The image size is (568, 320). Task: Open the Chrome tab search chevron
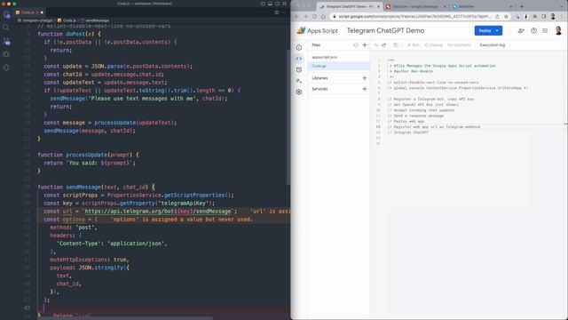pos(562,6)
